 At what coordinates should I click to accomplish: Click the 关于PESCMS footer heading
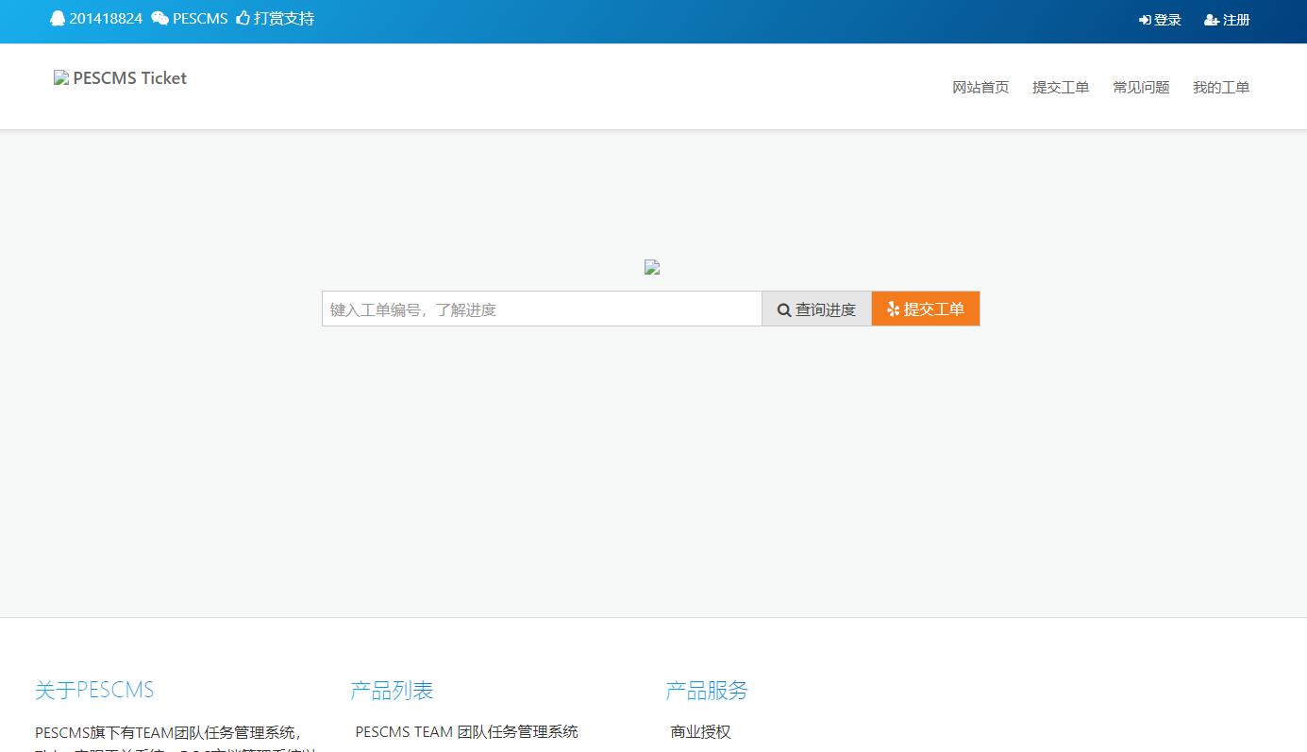coord(94,690)
